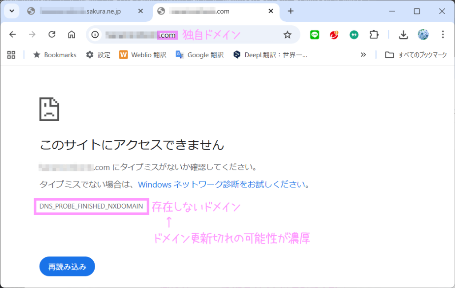The height and width of the screenshot is (288, 455).
Task: Open the apps grid in bookmarks bar
Action: pyautogui.click(x=12, y=55)
